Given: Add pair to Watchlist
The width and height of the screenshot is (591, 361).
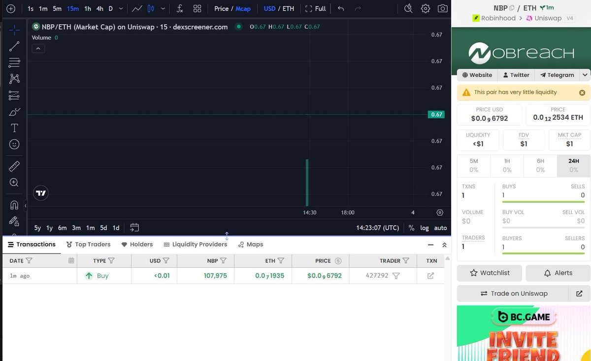Looking at the screenshot, I should [490, 273].
